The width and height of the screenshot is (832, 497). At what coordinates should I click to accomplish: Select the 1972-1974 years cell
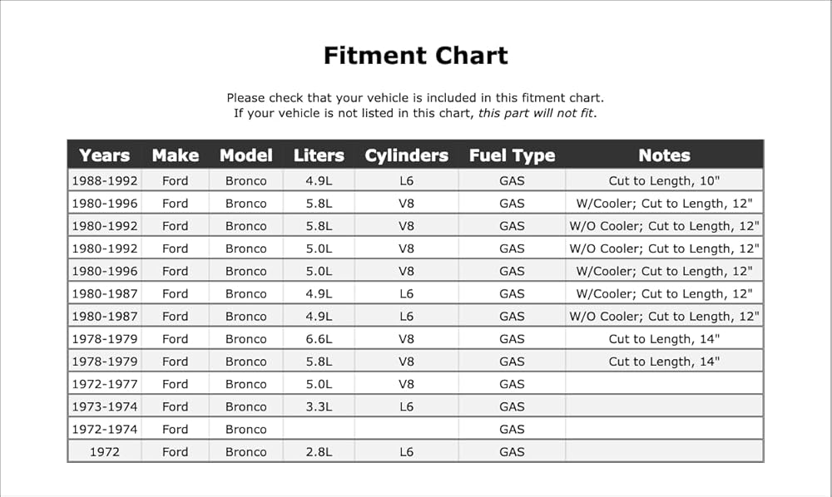105,429
